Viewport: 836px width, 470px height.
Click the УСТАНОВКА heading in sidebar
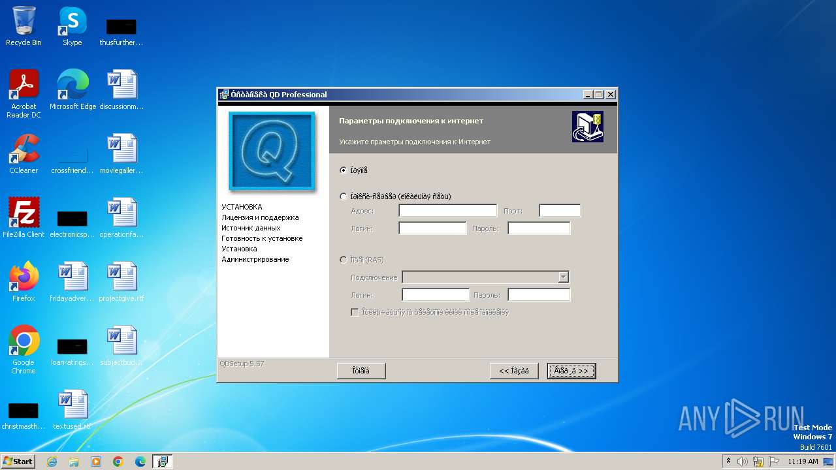242,207
